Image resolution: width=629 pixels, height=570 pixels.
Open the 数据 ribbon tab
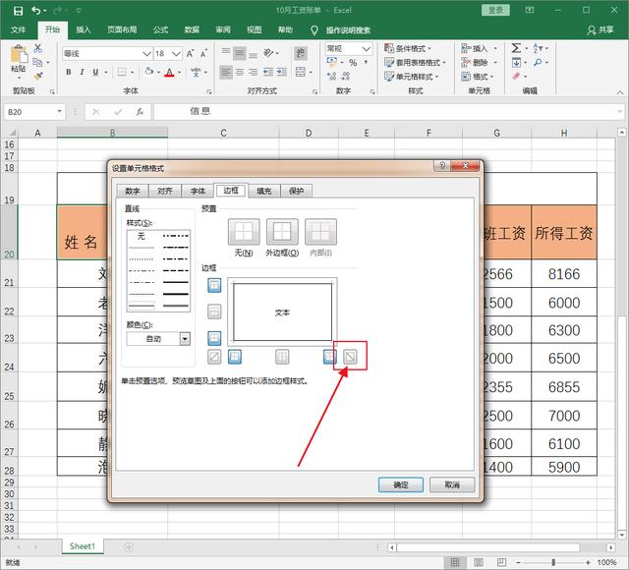tap(192, 29)
